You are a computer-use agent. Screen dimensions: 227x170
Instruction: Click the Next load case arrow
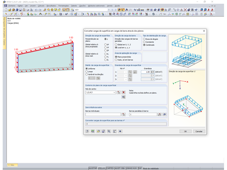point(116,10)
